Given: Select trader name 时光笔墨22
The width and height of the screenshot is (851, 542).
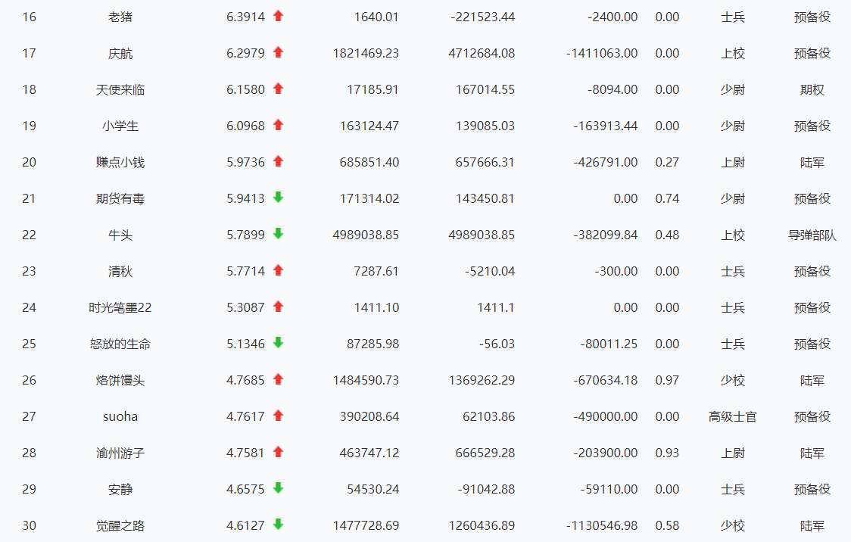Looking at the screenshot, I should click(120, 307).
